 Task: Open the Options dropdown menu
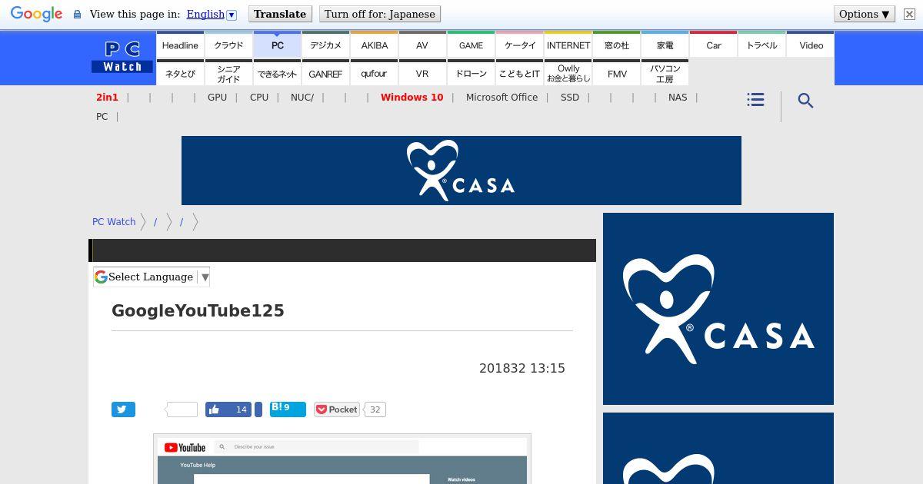click(x=865, y=14)
